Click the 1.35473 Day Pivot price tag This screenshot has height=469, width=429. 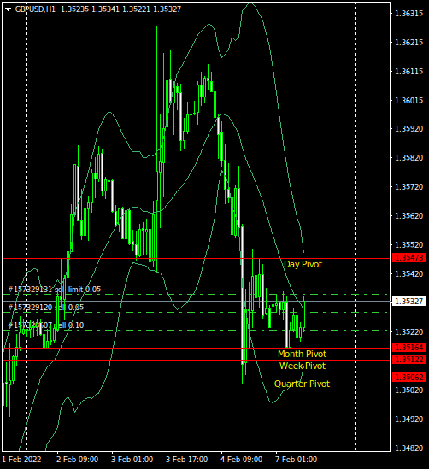point(409,257)
